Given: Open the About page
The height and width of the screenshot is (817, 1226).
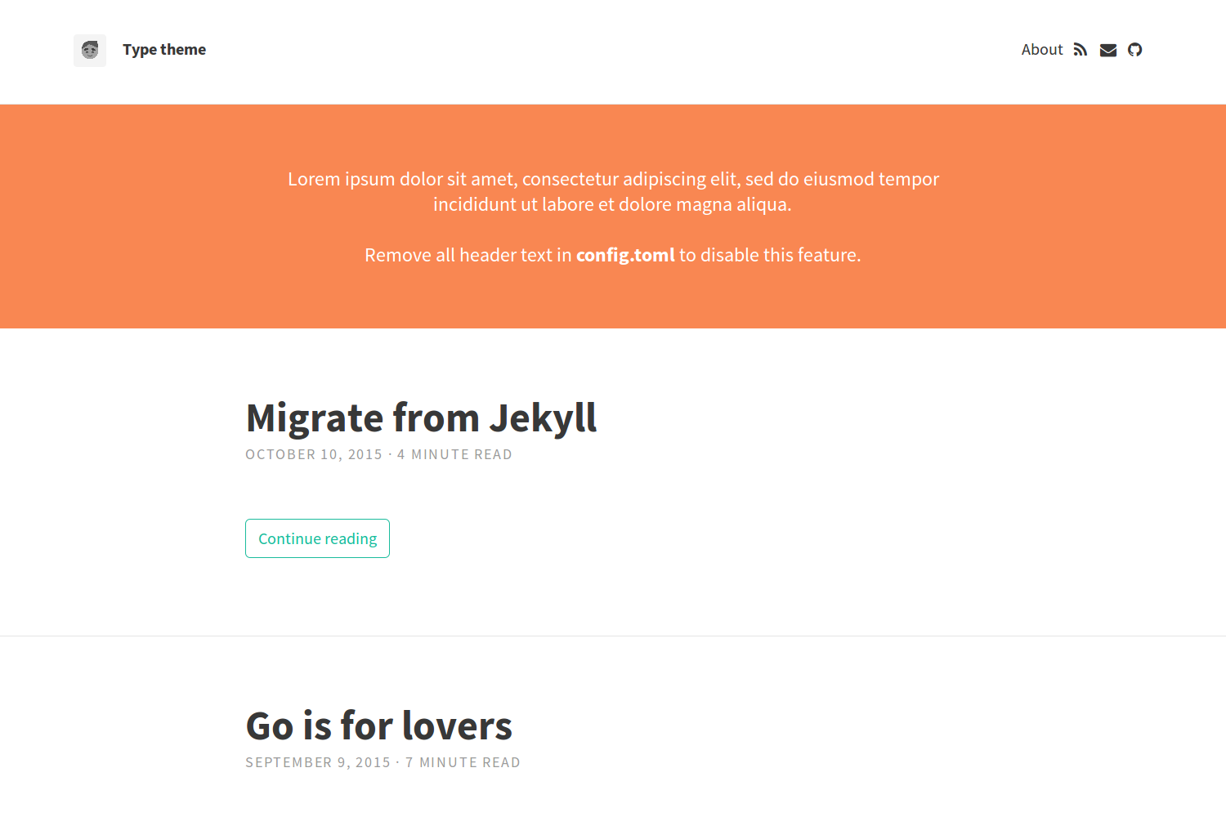Looking at the screenshot, I should click(1042, 50).
